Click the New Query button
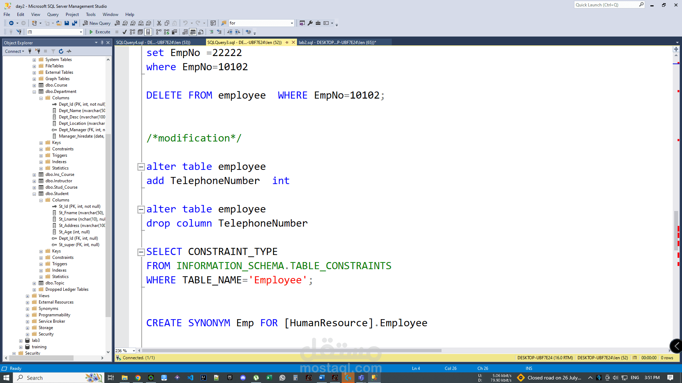 pos(97,23)
